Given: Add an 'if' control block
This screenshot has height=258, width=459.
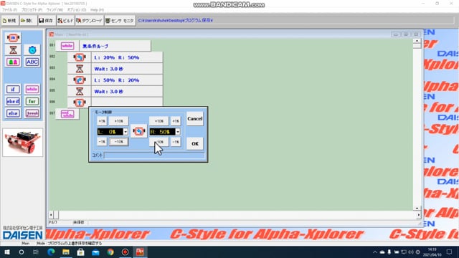Looking at the screenshot, I should click(x=13, y=89).
